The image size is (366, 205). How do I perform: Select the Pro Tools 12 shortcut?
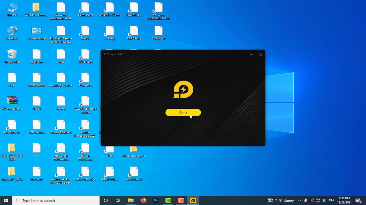12,127
